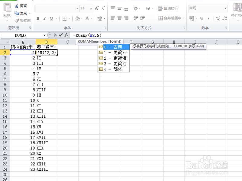Select option 4 - 简化
The height and width of the screenshot is (181, 242).
coord(113,69)
